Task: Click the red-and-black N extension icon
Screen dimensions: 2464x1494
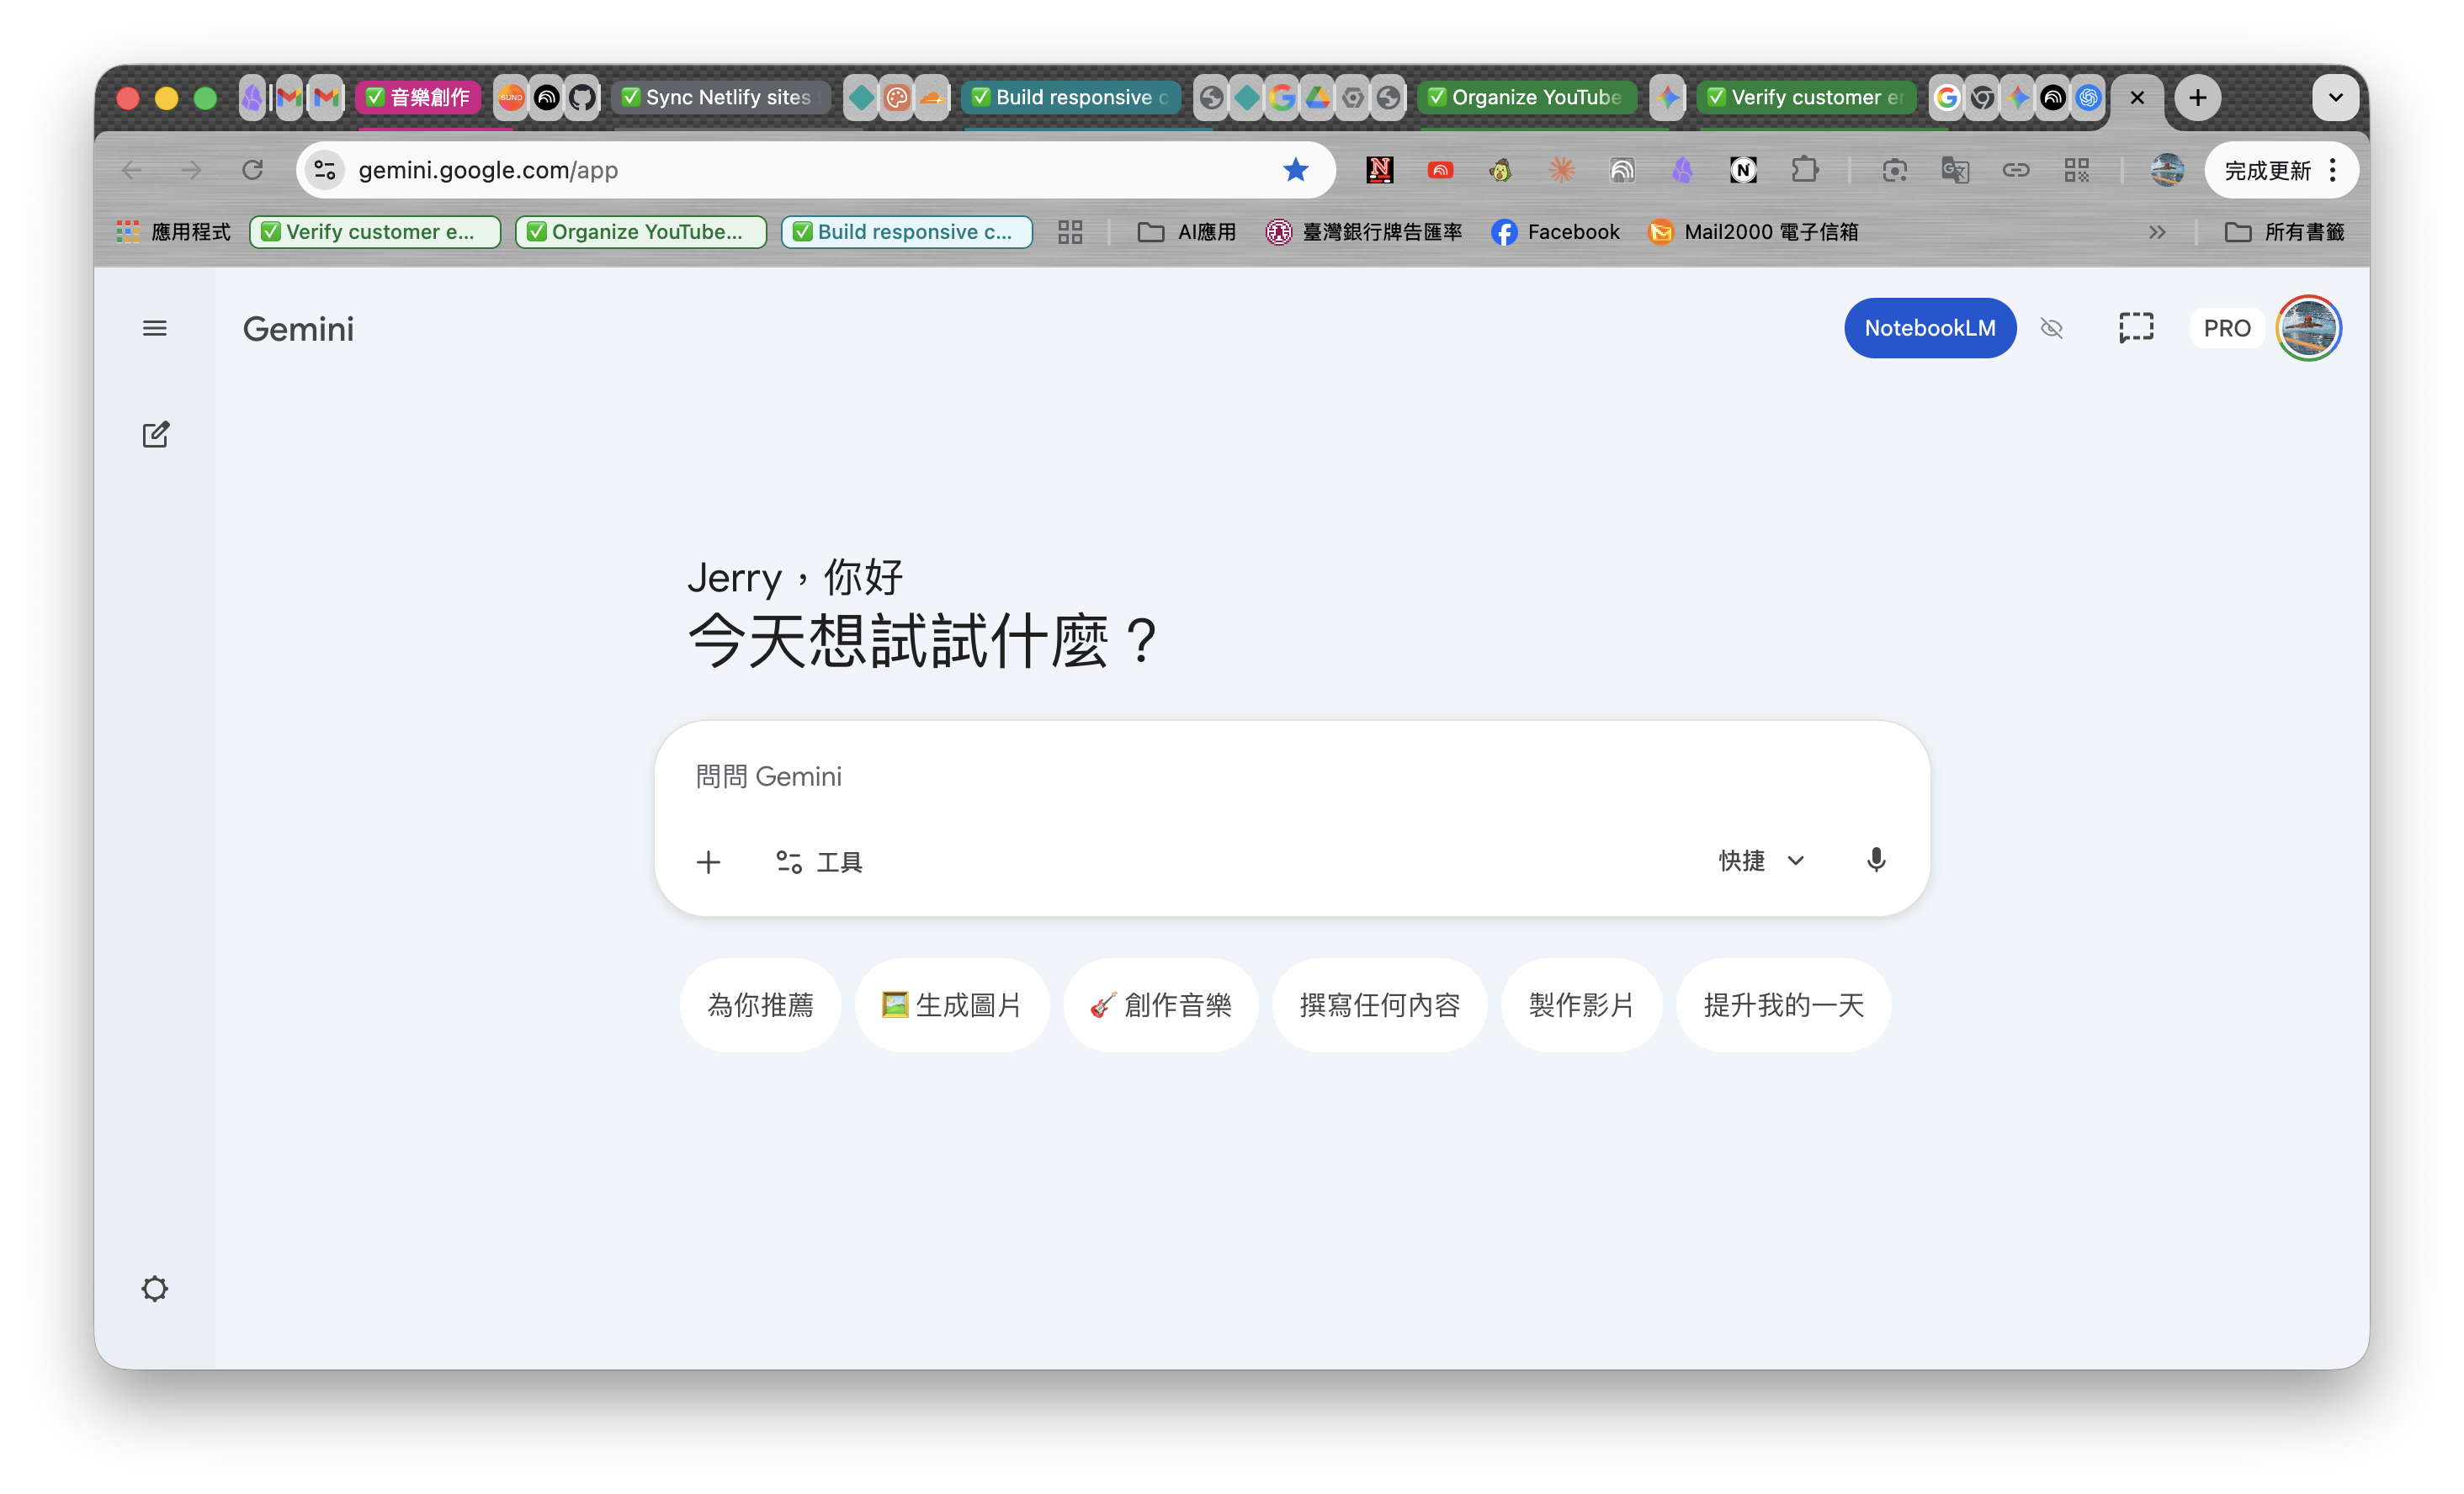Action: coord(1379,170)
